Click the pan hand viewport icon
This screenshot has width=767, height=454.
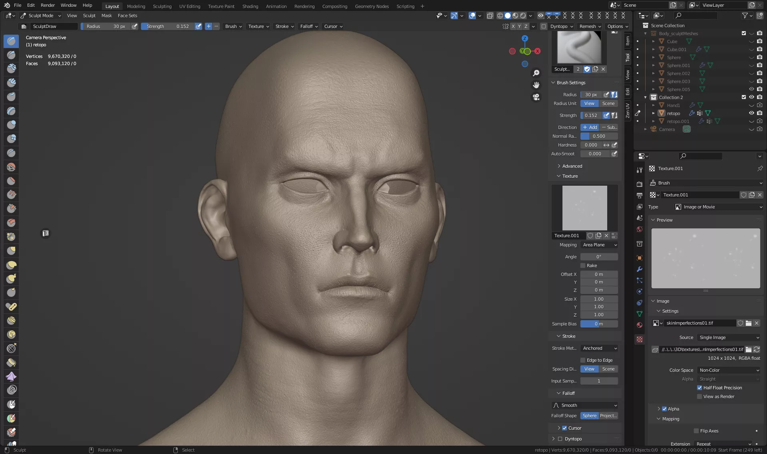click(536, 85)
